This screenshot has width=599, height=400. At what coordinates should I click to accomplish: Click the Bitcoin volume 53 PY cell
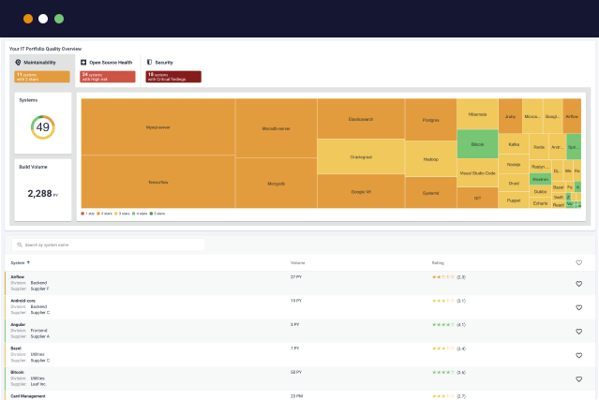coord(296,372)
